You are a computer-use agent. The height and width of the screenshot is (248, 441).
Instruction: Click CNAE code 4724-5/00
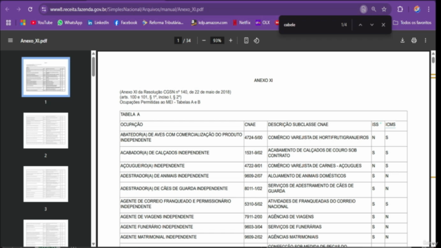click(x=254, y=138)
